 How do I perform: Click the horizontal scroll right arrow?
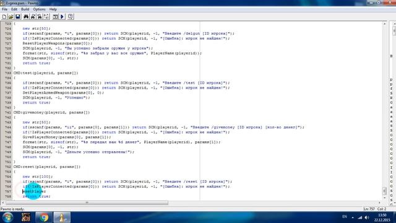379,203
